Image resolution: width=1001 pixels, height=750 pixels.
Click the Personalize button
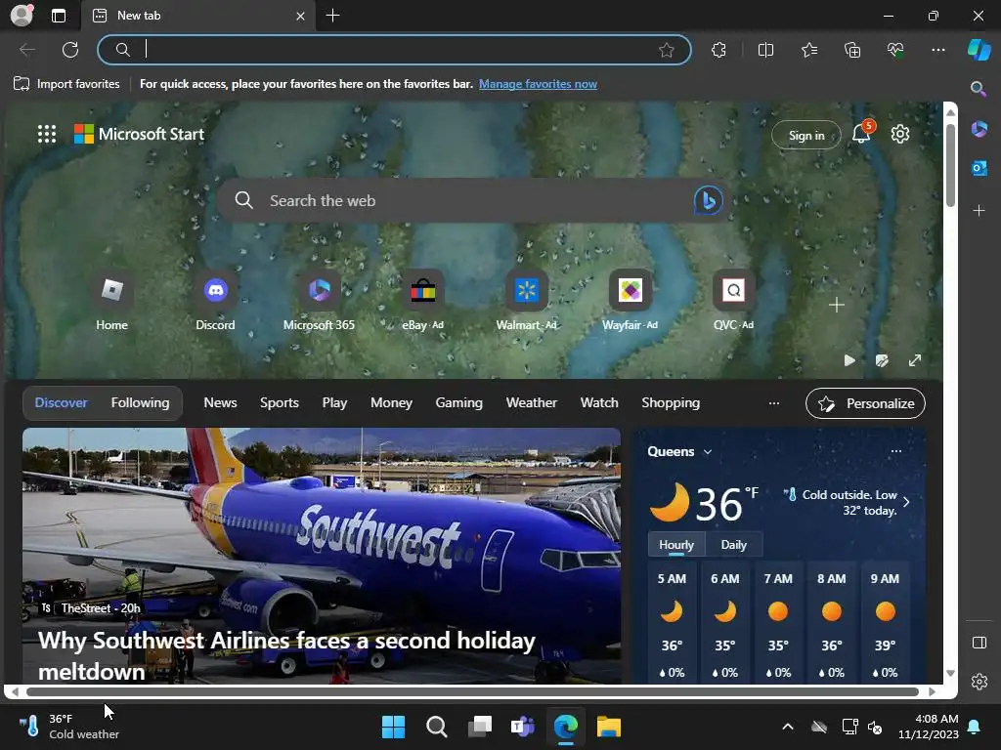pos(865,403)
